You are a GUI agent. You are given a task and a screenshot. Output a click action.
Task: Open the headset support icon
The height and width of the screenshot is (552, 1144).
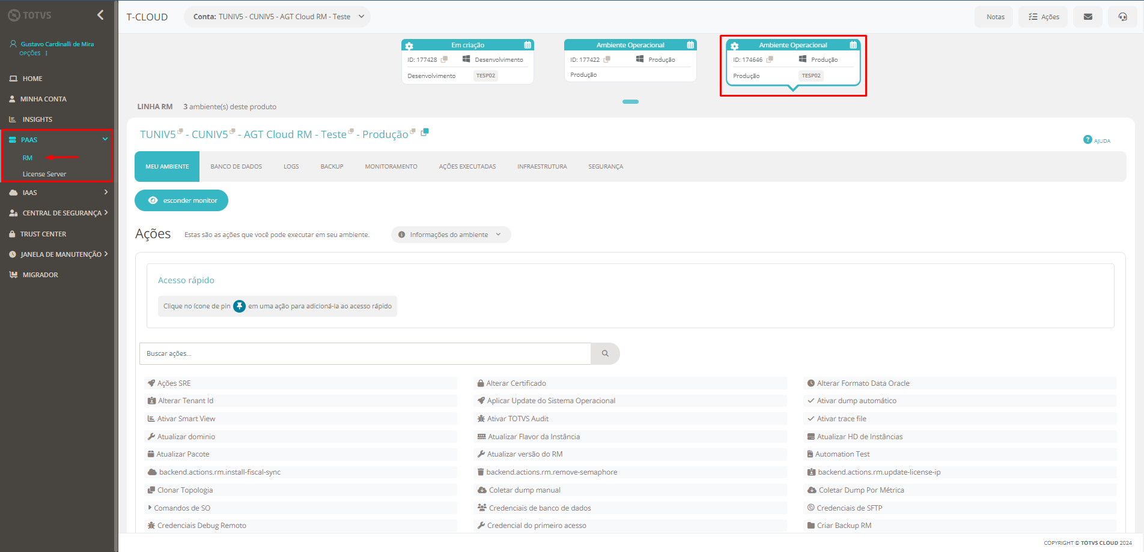tap(1122, 17)
